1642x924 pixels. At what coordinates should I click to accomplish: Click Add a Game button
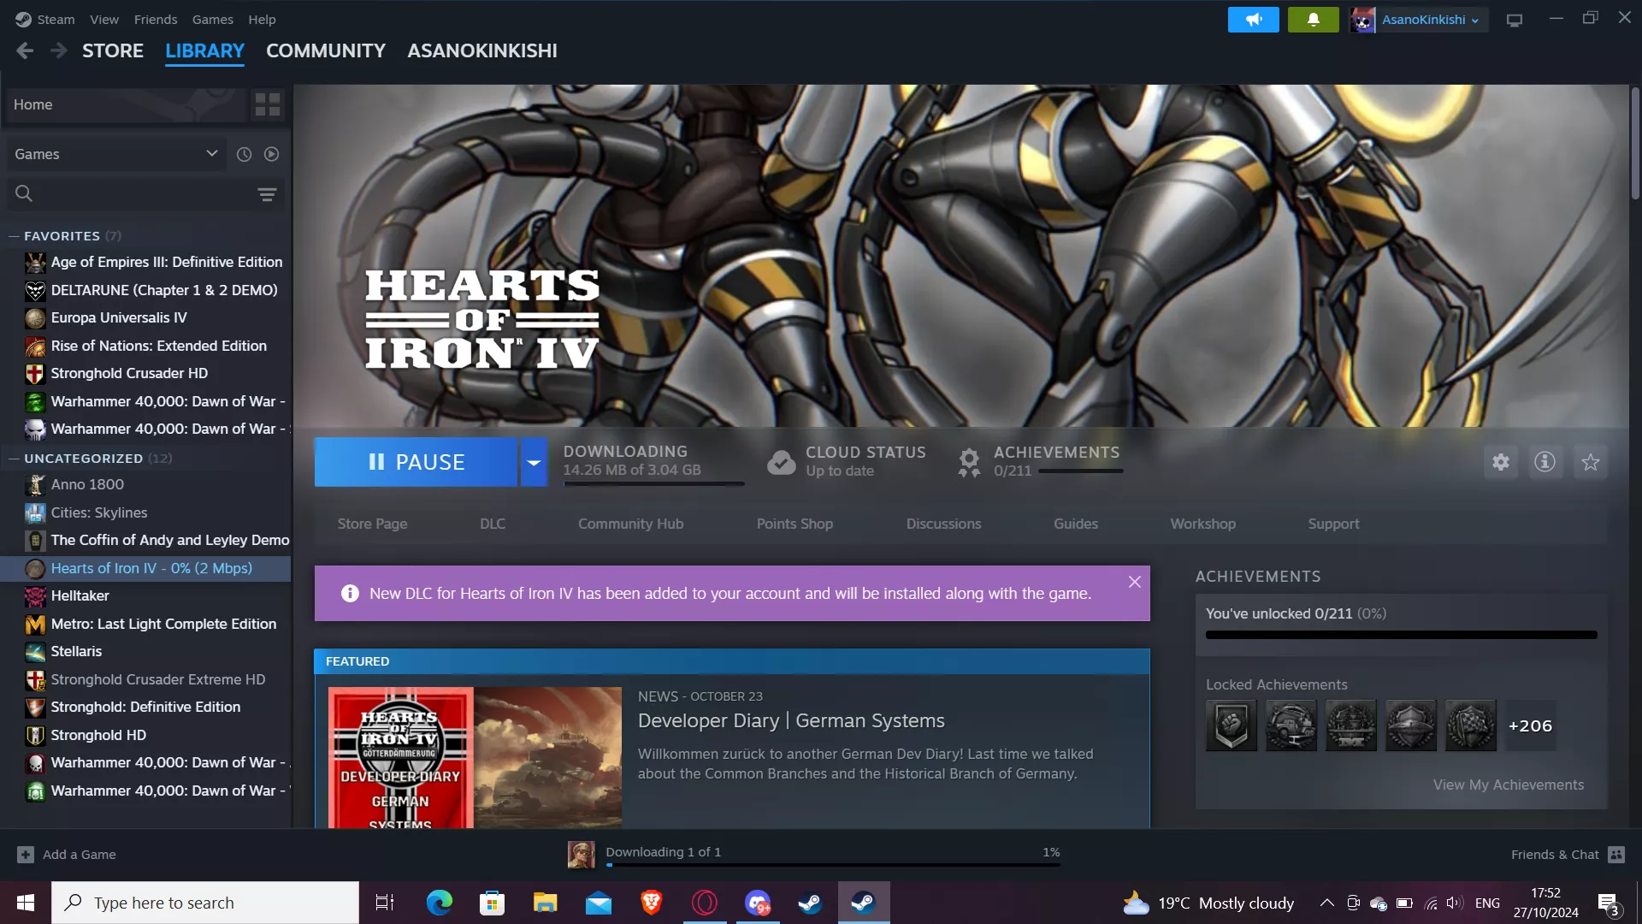coord(67,854)
